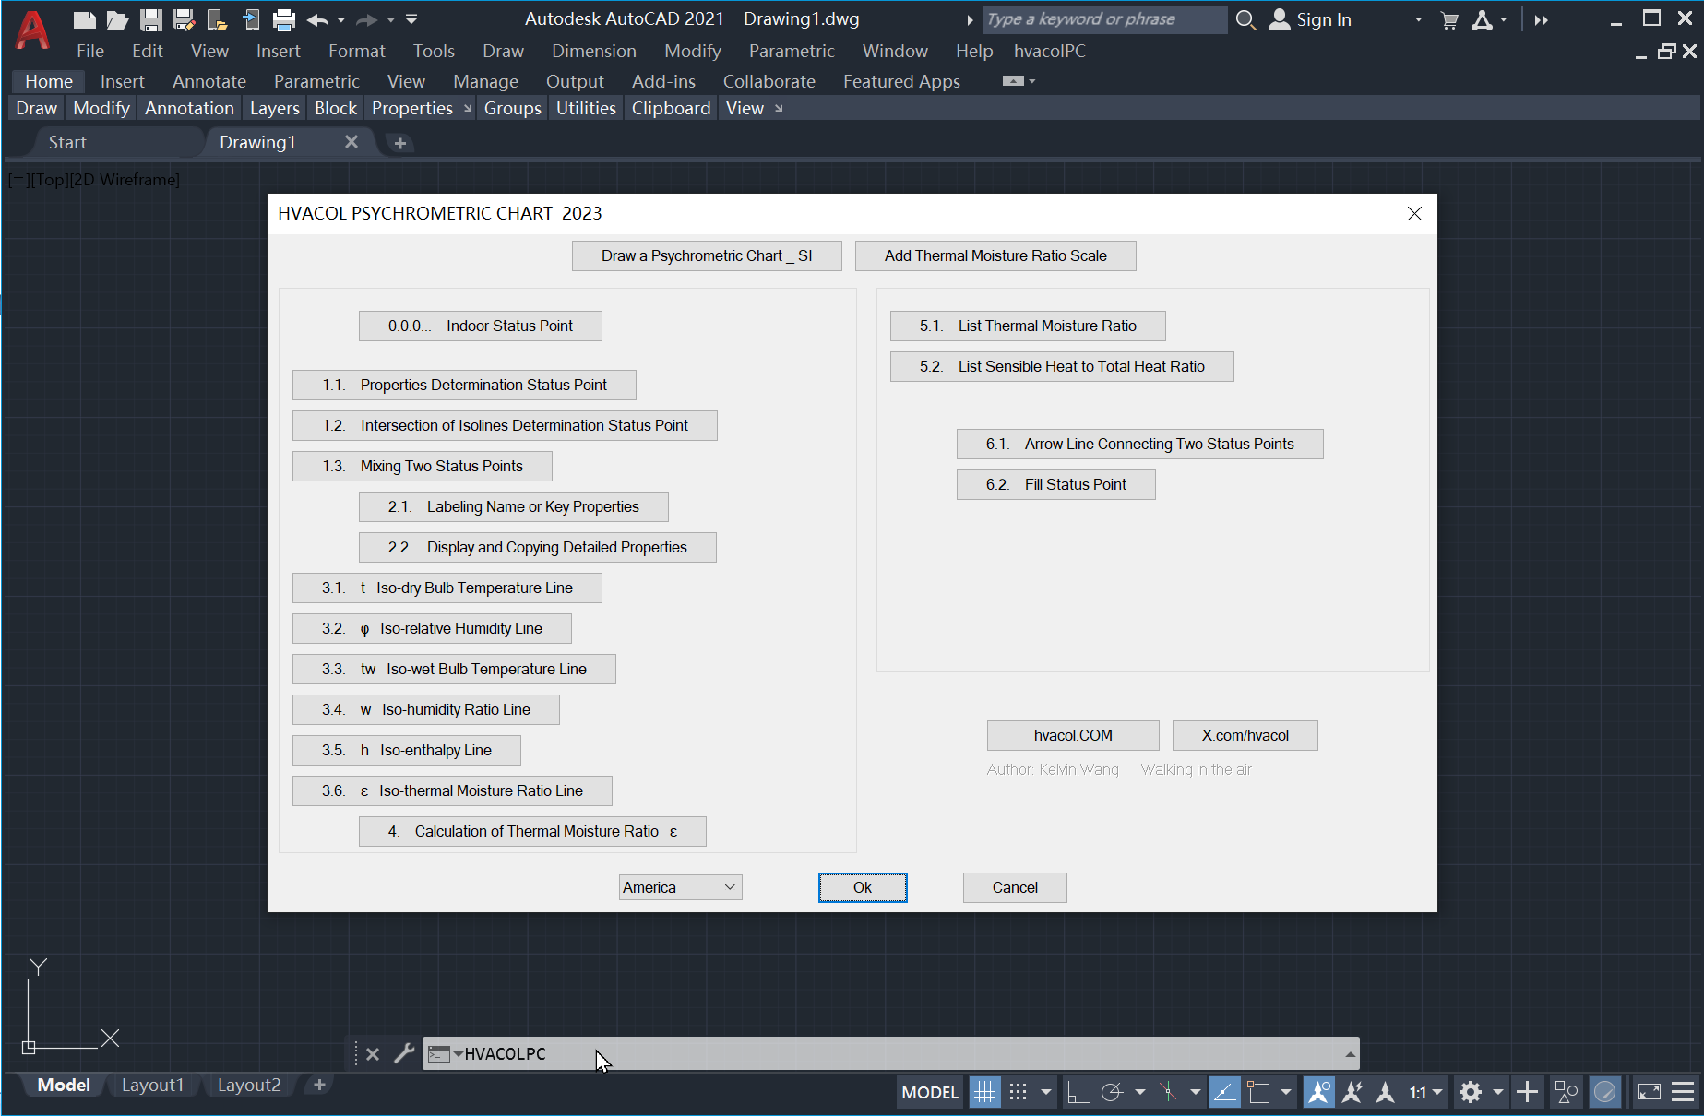The width and height of the screenshot is (1704, 1116).
Task: Click the search magnifier icon
Action: click(1245, 19)
